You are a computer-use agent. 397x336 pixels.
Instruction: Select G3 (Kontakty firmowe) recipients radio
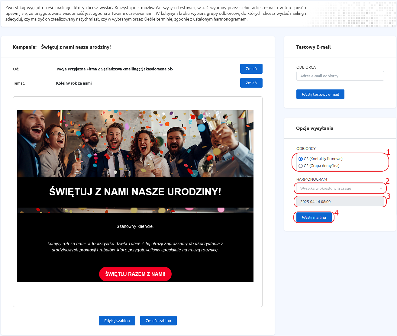pyautogui.click(x=301, y=159)
